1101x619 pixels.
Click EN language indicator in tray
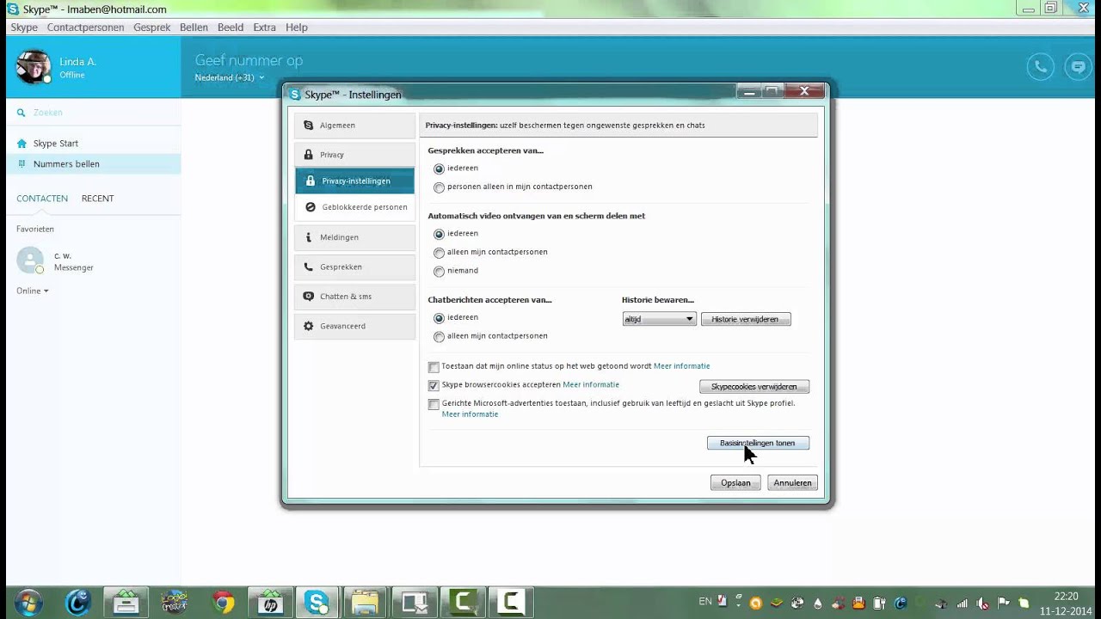coord(705,602)
